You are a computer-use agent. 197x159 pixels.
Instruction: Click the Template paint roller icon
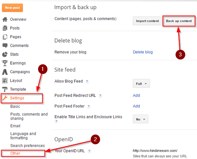coord(5,89)
